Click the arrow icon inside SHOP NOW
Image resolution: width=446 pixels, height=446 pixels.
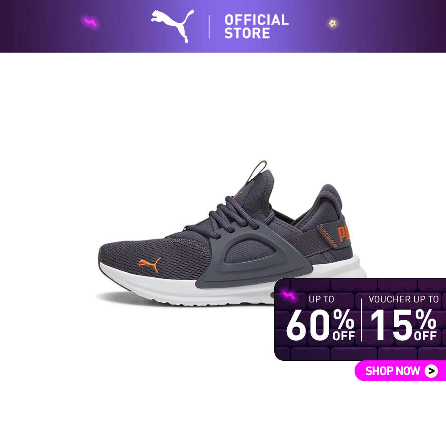(431, 371)
